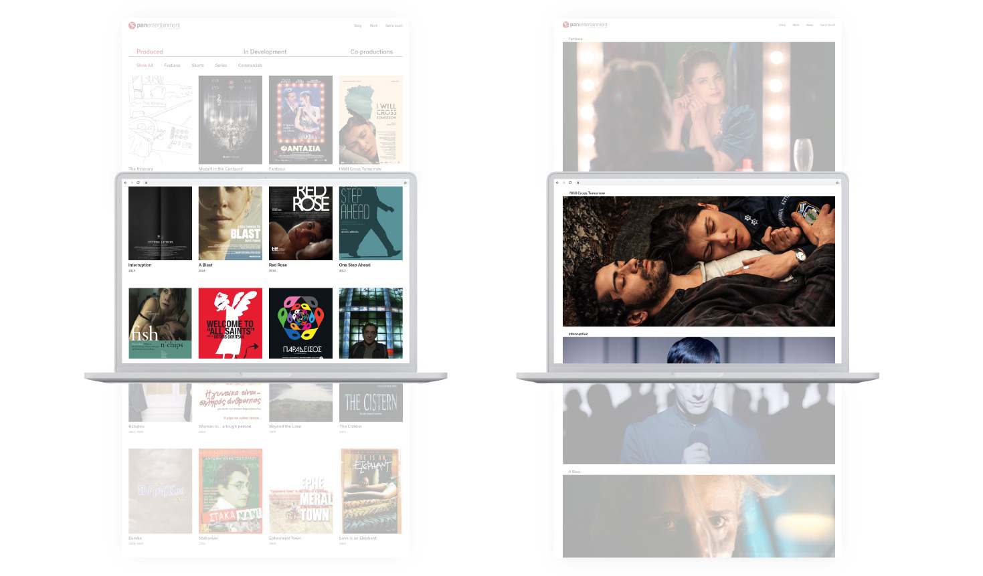Image resolution: width=983 pixels, height=576 pixels.
Task: Switch to In Development tab
Action: [x=265, y=52]
